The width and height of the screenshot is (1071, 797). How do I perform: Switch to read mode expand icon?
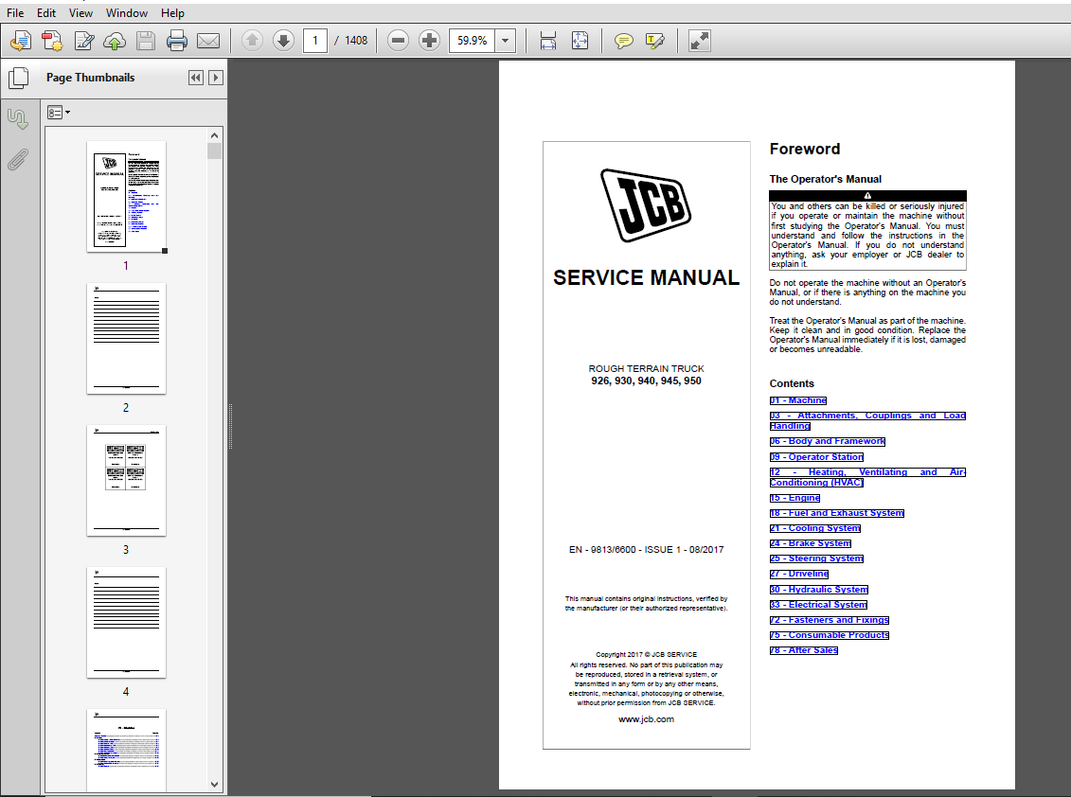point(700,41)
